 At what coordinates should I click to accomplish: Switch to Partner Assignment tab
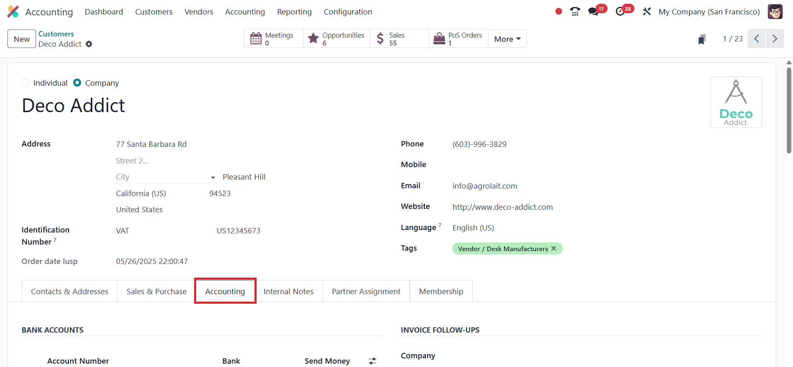click(x=366, y=291)
